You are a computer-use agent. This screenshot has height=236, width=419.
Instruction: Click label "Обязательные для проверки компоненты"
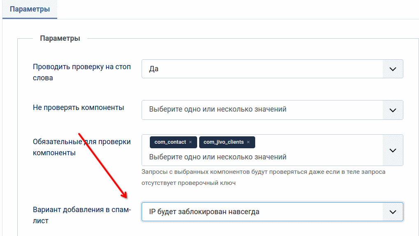82,147
